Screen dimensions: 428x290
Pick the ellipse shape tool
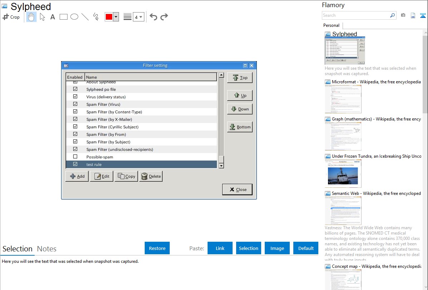74,17
